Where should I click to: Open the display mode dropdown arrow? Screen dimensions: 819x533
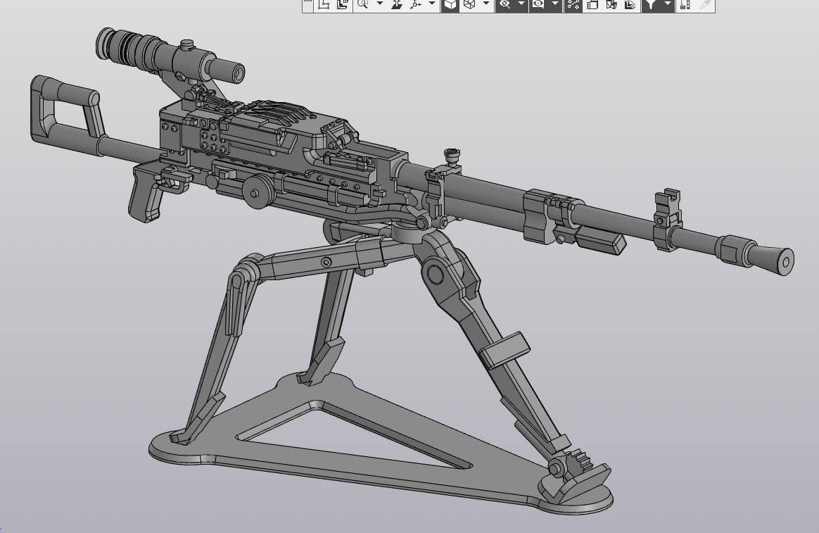(x=485, y=5)
